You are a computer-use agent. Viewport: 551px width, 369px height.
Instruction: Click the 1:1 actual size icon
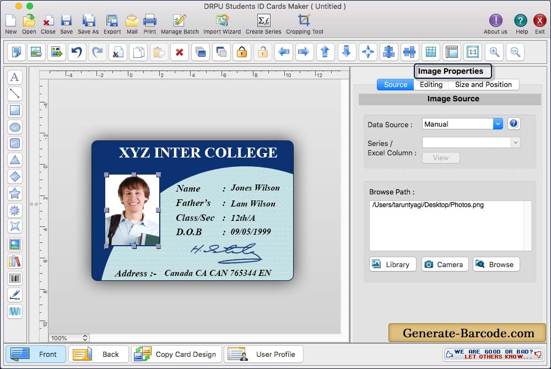[473, 52]
